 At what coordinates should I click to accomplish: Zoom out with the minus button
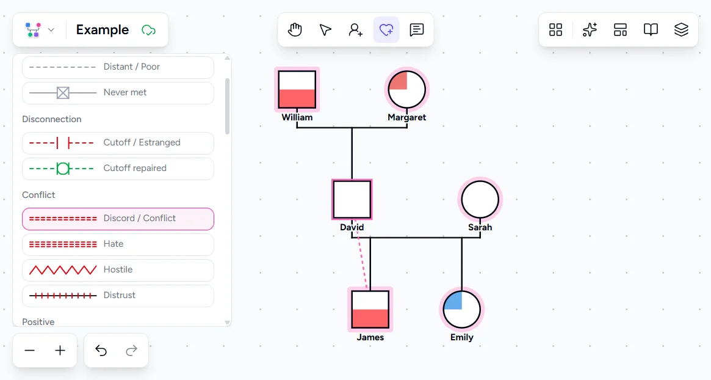(29, 351)
